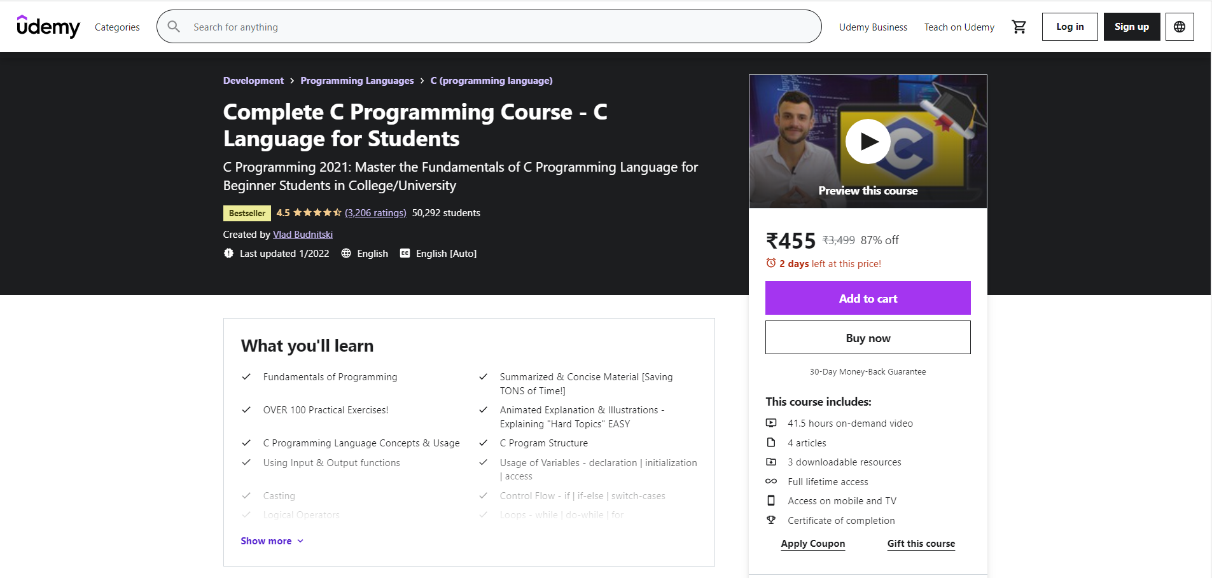Viewport: 1212px width, 578px height.
Task: Click the globe icon beside English
Action: (346, 253)
